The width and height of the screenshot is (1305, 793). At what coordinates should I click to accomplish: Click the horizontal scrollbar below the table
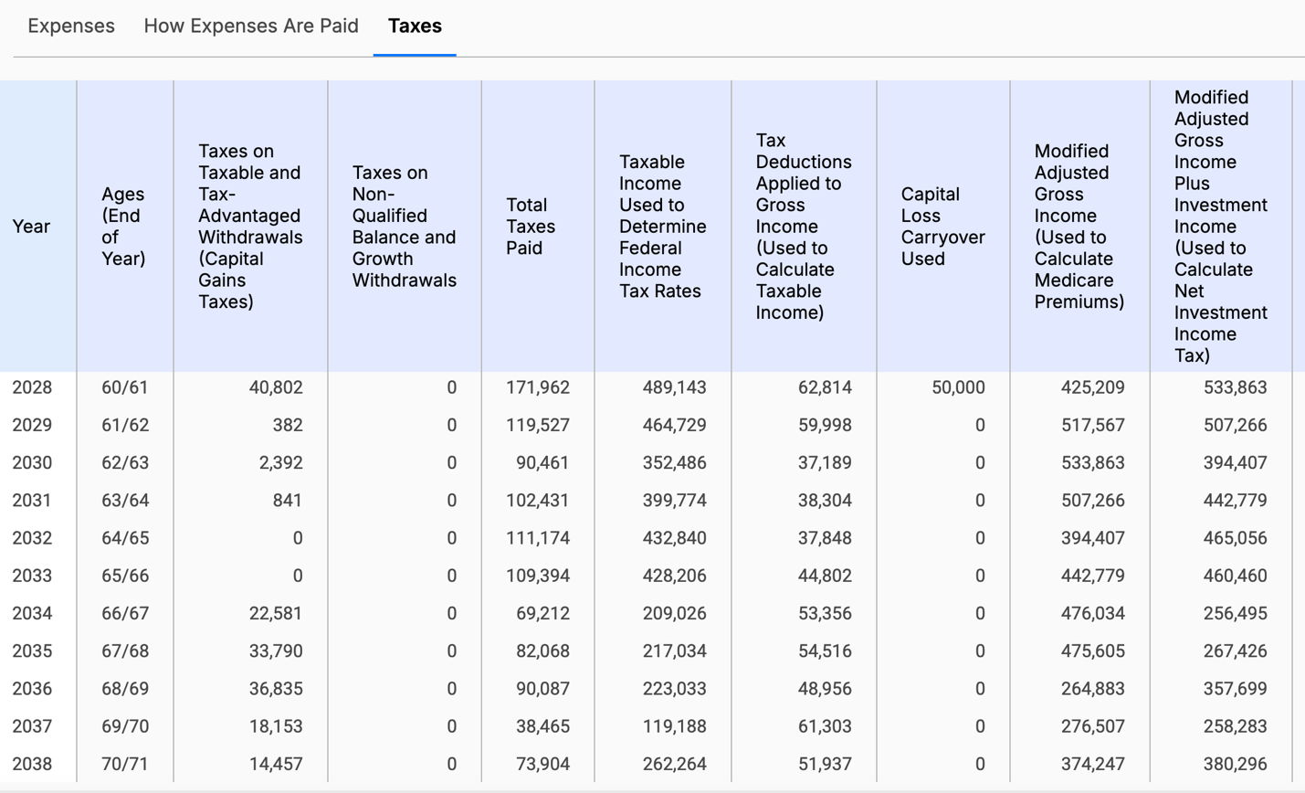click(x=639, y=788)
